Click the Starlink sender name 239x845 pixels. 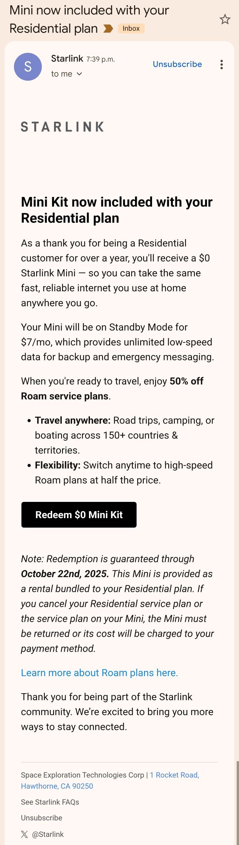[x=67, y=59]
